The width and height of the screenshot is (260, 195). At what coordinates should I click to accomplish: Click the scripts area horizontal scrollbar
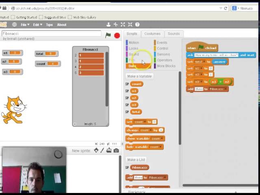point(221,185)
